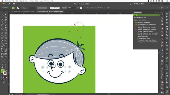Open the graphic Style dropdown arrow
Viewport: 170px width, 95px height.
pyautogui.click(x=83, y=8)
